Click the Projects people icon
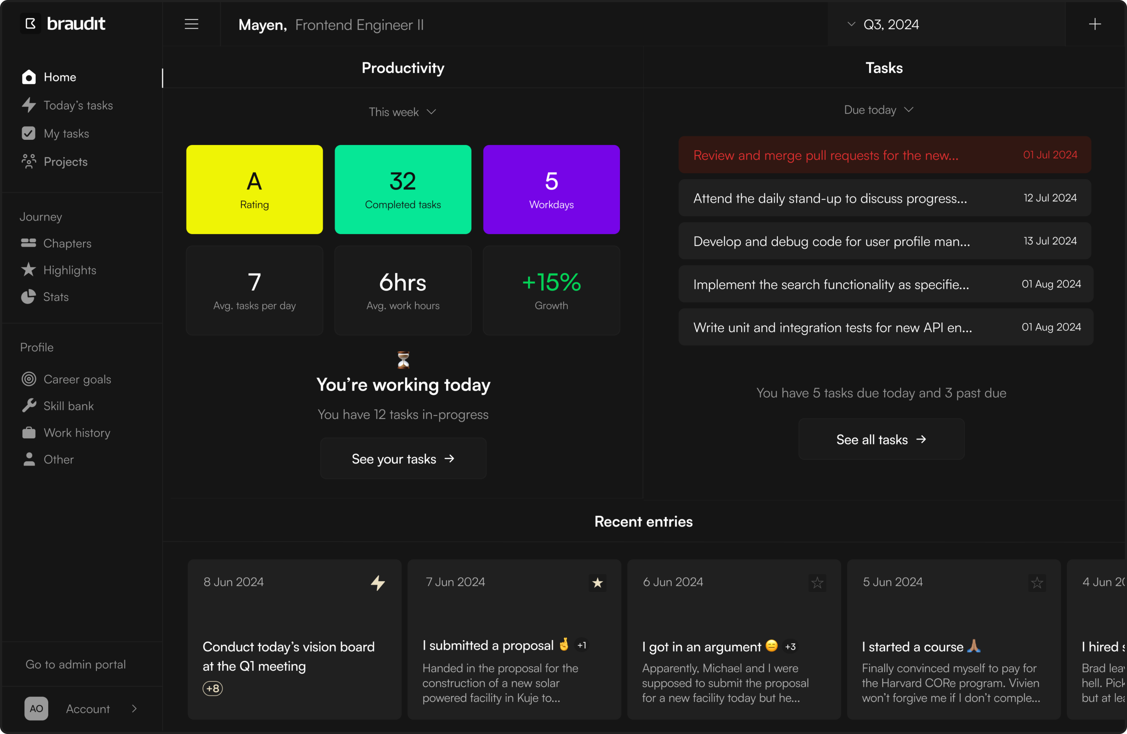The height and width of the screenshot is (734, 1127). click(x=28, y=160)
